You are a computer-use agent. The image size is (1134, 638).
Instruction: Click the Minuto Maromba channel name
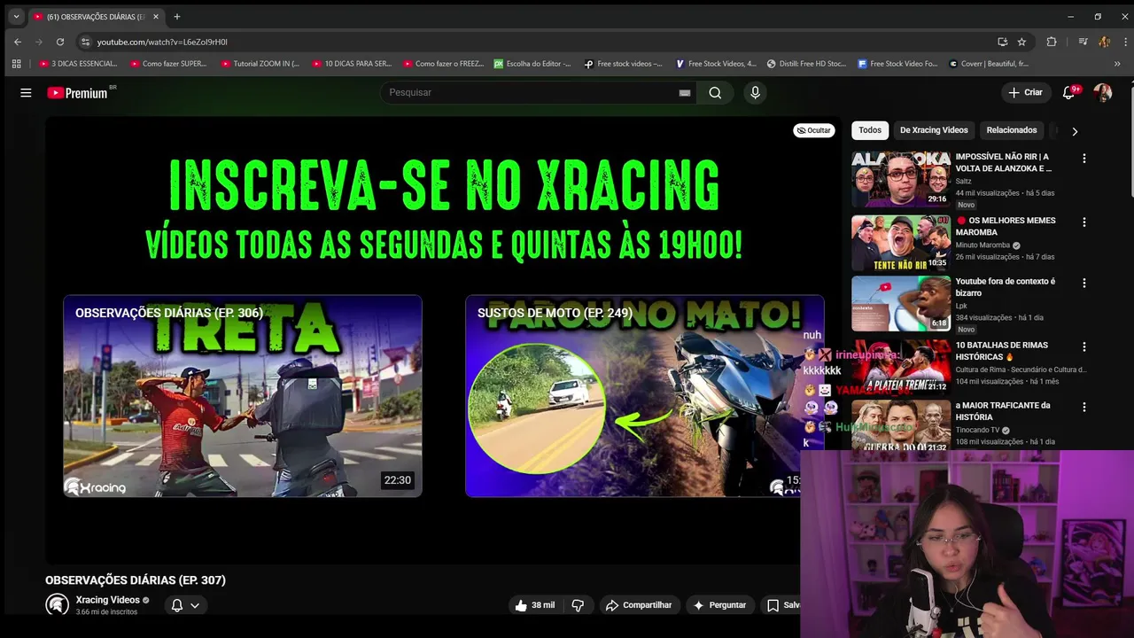(983, 245)
